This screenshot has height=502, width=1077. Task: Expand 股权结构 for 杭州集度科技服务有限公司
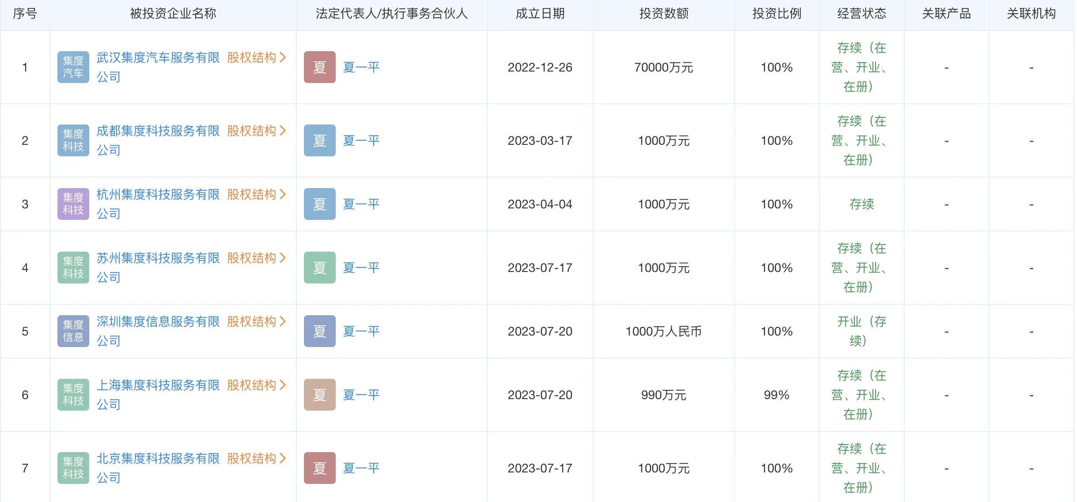257,194
